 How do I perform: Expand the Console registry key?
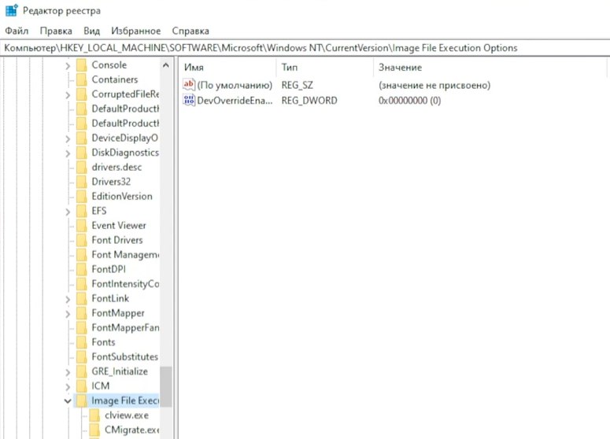coord(68,65)
